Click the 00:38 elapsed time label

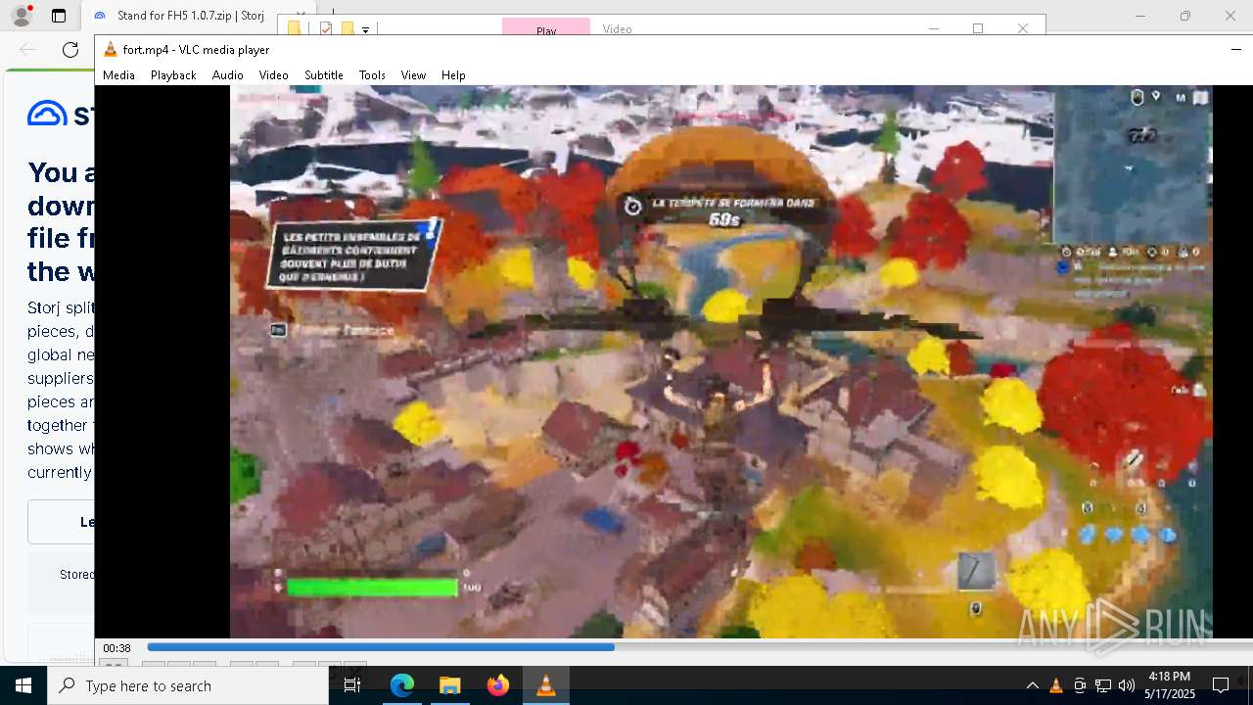pyautogui.click(x=117, y=648)
